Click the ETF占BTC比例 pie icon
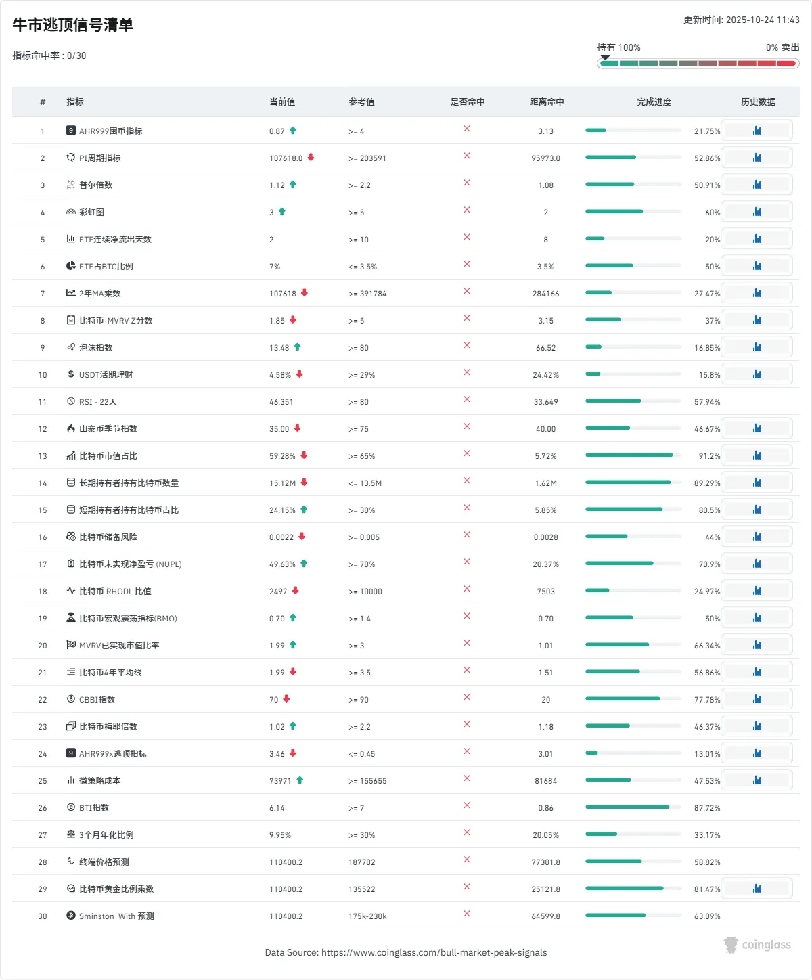Screen dimensions: 812x980 pyautogui.click(x=70, y=266)
